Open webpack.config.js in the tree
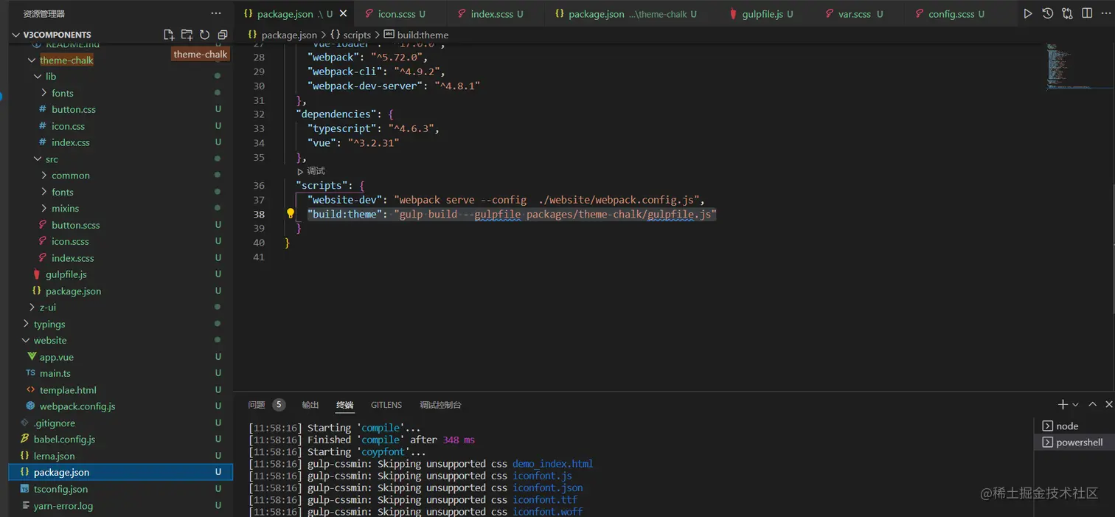The image size is (1115, 517). (x=77, y=406)
